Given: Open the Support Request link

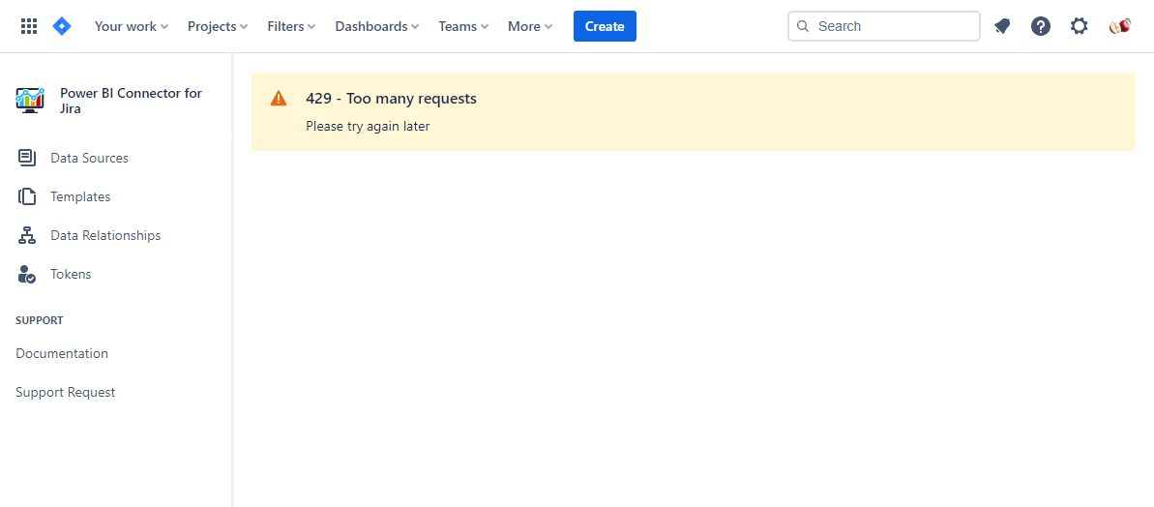Looking at the screenshot, I should coord(66,392).
